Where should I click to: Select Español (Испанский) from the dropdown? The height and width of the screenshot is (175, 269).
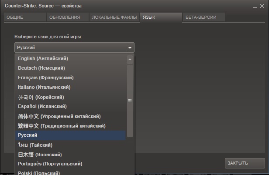click(42, 106)
